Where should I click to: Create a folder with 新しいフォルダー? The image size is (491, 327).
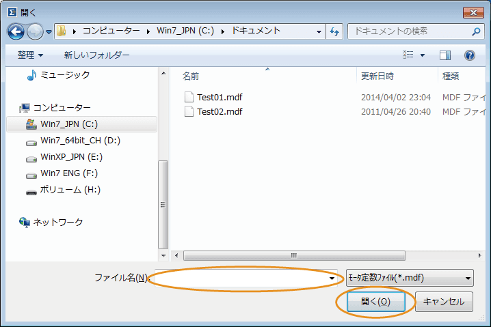96,55
